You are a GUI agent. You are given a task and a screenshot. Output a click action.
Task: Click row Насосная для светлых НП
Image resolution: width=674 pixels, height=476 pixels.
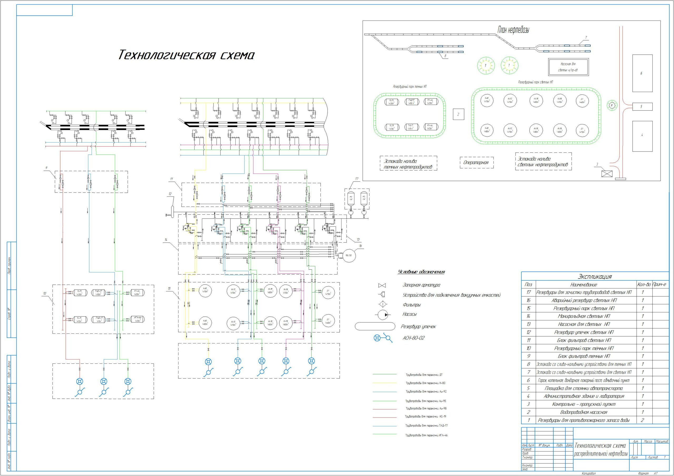[x=594, y=324]
